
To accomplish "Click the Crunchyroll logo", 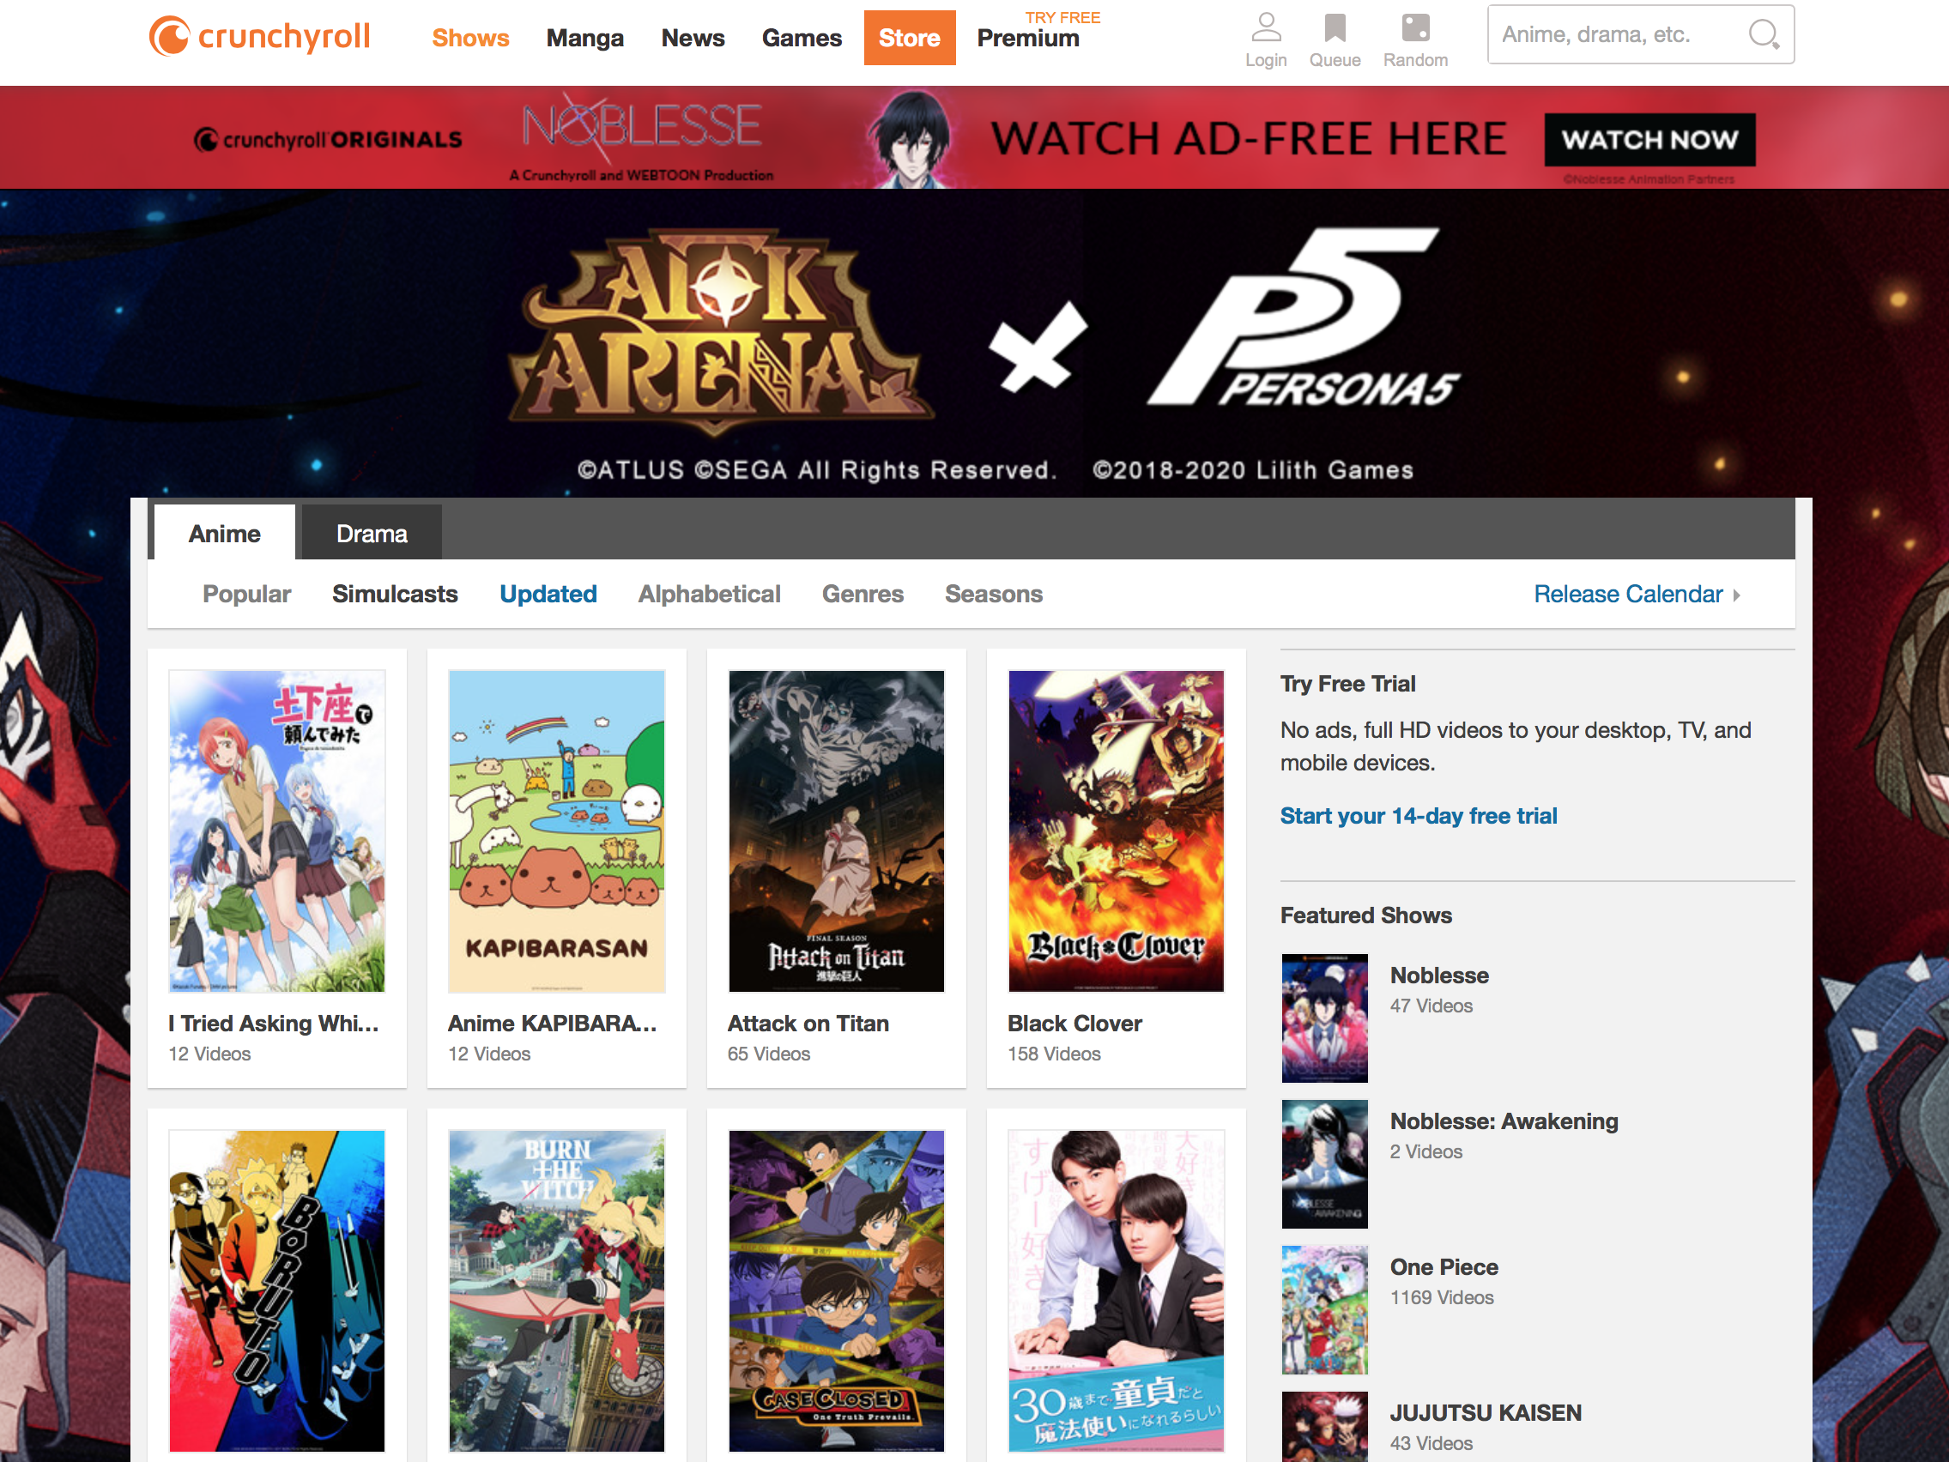I will pyautogui.click(x=259, y=37).
